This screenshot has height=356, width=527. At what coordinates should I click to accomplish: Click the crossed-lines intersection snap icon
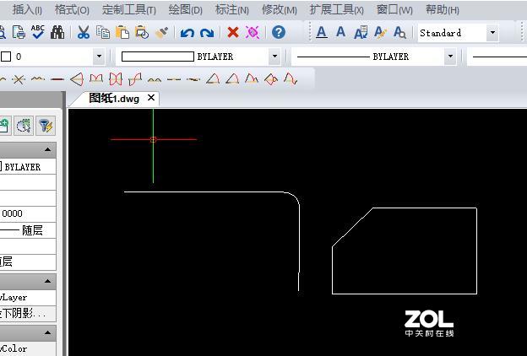(x=19, y=79)
